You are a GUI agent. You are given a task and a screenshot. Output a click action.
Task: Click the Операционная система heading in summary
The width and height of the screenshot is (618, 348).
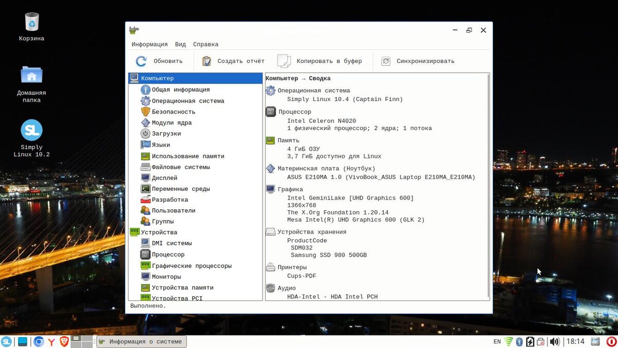click(314, 91)
